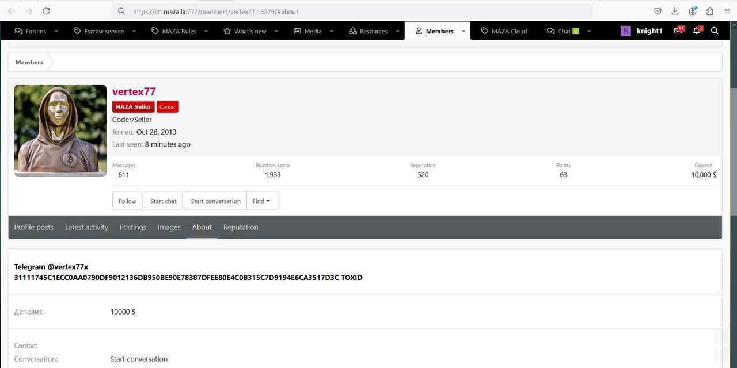737x368 pixels.
Task: Open the Find dropdown button
Action: tap(262, 201)
